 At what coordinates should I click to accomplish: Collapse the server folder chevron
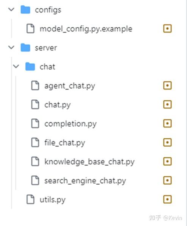coord(11,47)
